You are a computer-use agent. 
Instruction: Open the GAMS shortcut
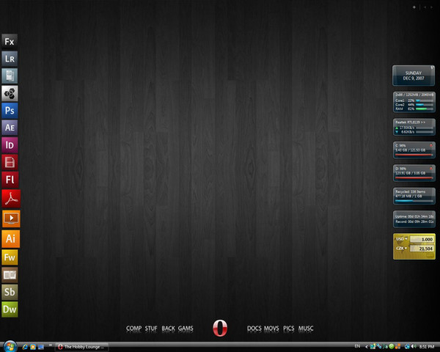pyautogui.click(x=186, y=329)
